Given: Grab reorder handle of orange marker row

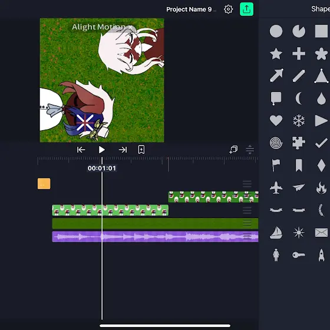Looking at the screenshot, I should 247,184.
